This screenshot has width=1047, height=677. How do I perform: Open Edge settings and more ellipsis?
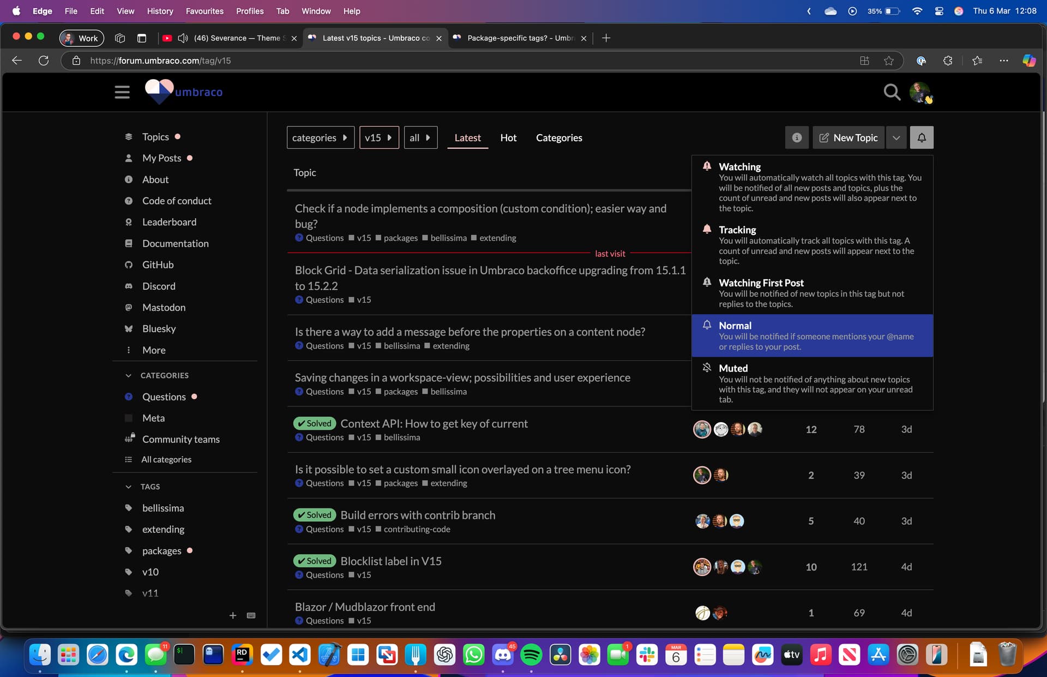[1004, 61]
